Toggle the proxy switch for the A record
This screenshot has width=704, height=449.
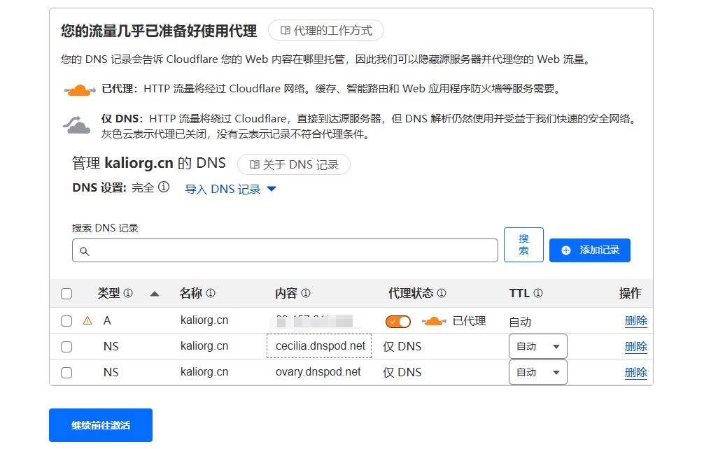pos(397,322)
